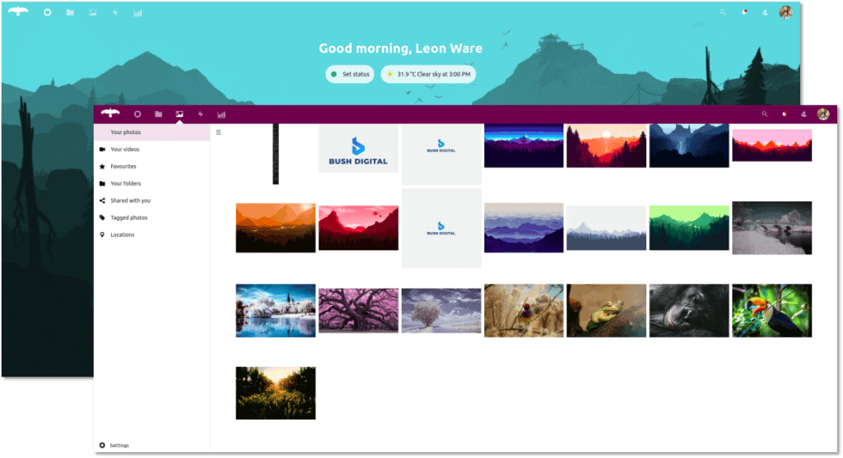
Task: Open the toucan bird photo thumbnail
Action: (x=771, y=311)
